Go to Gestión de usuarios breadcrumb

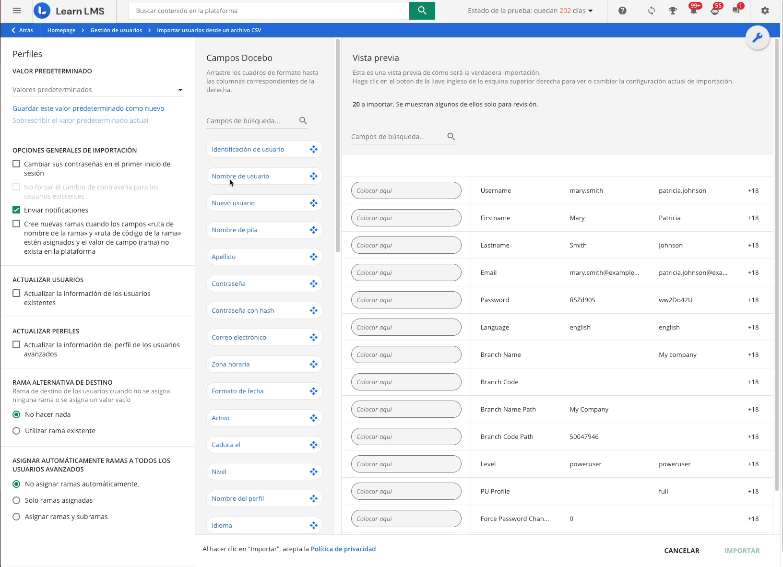[x=116, y=30]
